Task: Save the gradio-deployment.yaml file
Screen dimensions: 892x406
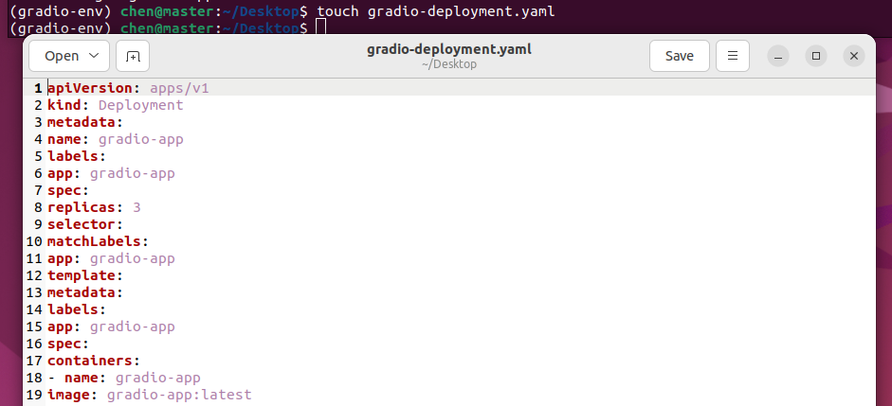Action: [680, 56]
